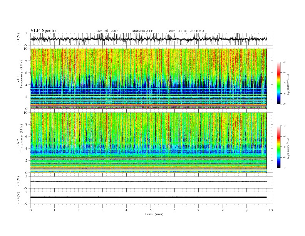Click the "VLF Spectra" plot title
The height and width of the screenshot is (236, 305).
pos(44,30)
